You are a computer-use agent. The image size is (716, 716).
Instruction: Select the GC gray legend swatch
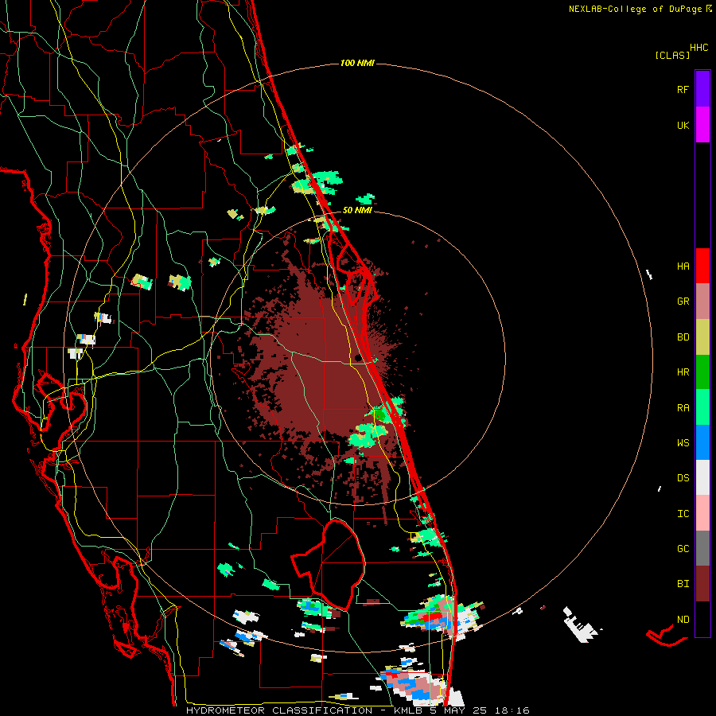pos(702,548)
